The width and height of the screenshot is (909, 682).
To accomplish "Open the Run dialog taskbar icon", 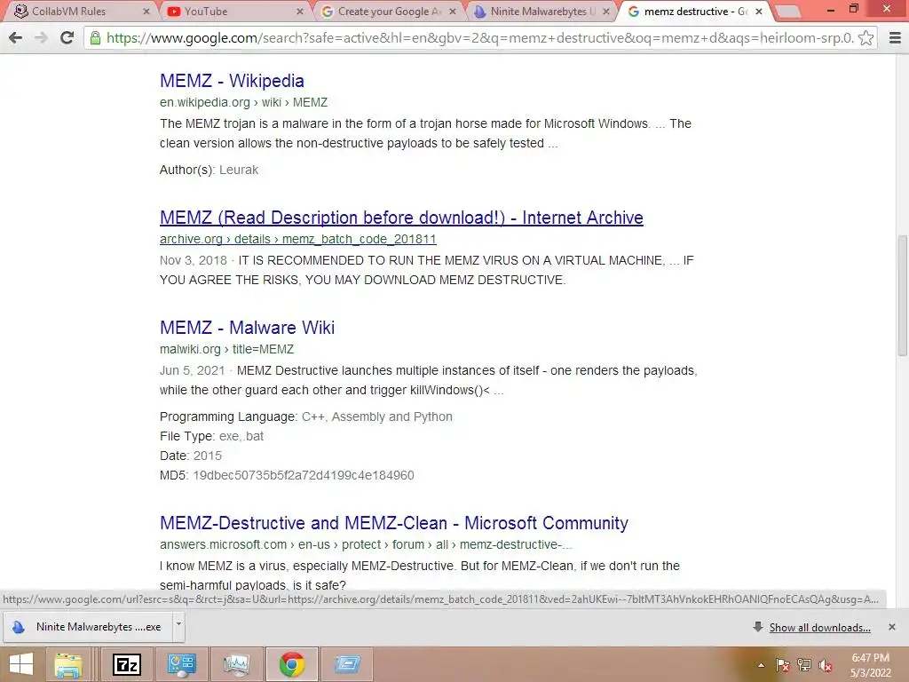I will coord(347,664).
